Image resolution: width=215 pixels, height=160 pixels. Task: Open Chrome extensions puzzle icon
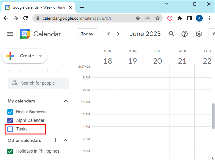180,18
